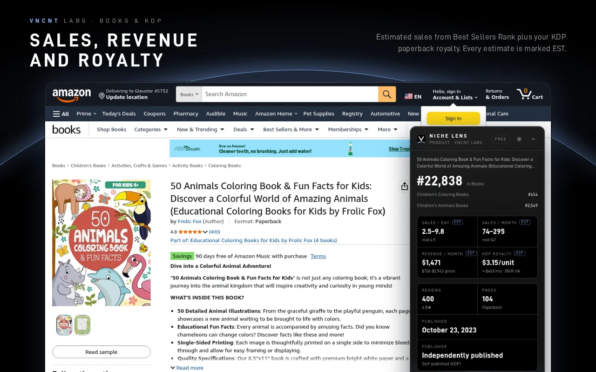596x372 pixels.
Task: Expand the Deals books menu
Action: click(244, 130)
